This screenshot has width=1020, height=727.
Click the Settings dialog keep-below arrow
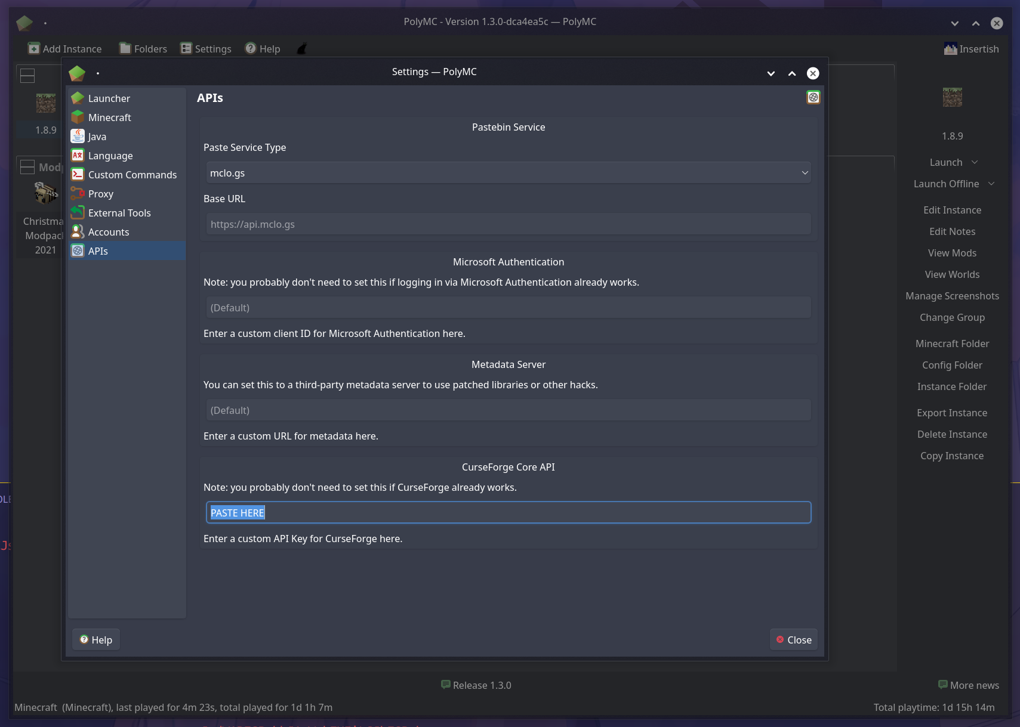(771, 73)
